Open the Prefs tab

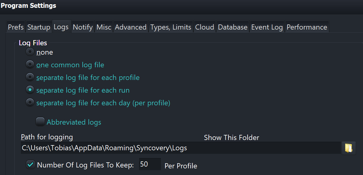[16, 27]
